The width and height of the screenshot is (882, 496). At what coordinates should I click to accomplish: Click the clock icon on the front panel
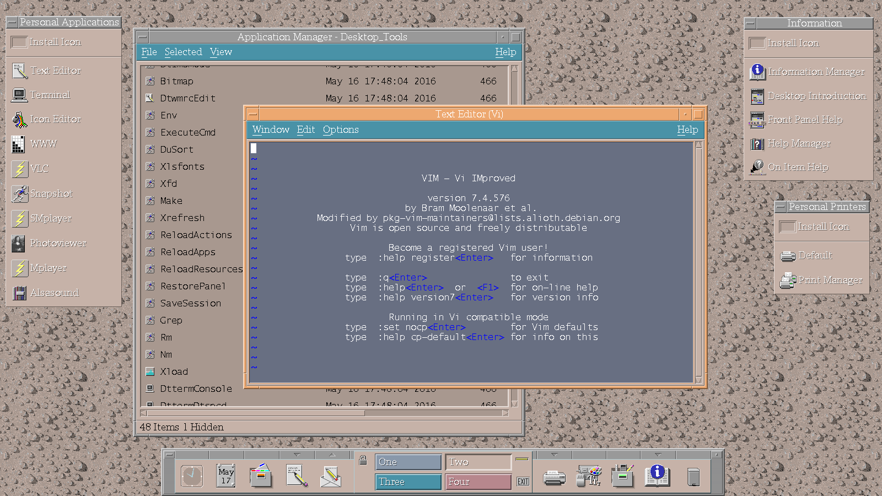192,476
